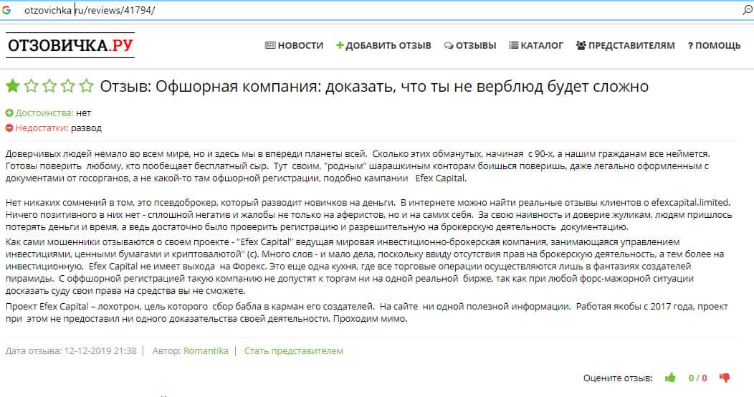
Task: Open the КАТАЛОГ menu item
Action: pyautogui.click(x=536, y=46)
